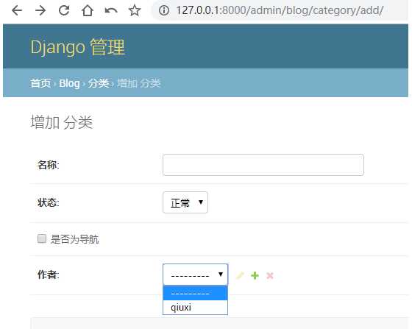
Task: Go to 首页 in the breadcrumb
Action: [40, 83]
